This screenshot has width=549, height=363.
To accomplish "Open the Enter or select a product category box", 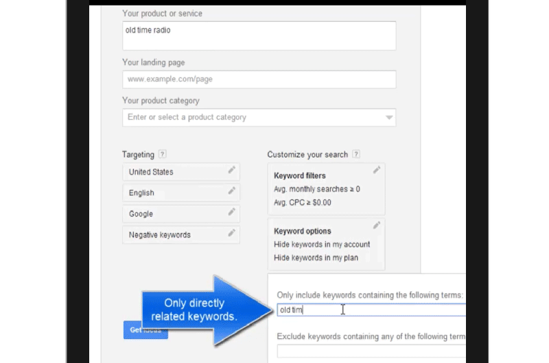I will pos(259,117).
